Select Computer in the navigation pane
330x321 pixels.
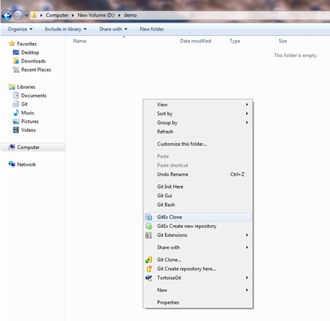tap(33, 147)
